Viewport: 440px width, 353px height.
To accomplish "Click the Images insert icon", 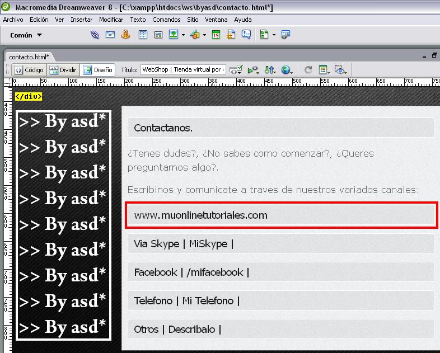I will 174,35.
